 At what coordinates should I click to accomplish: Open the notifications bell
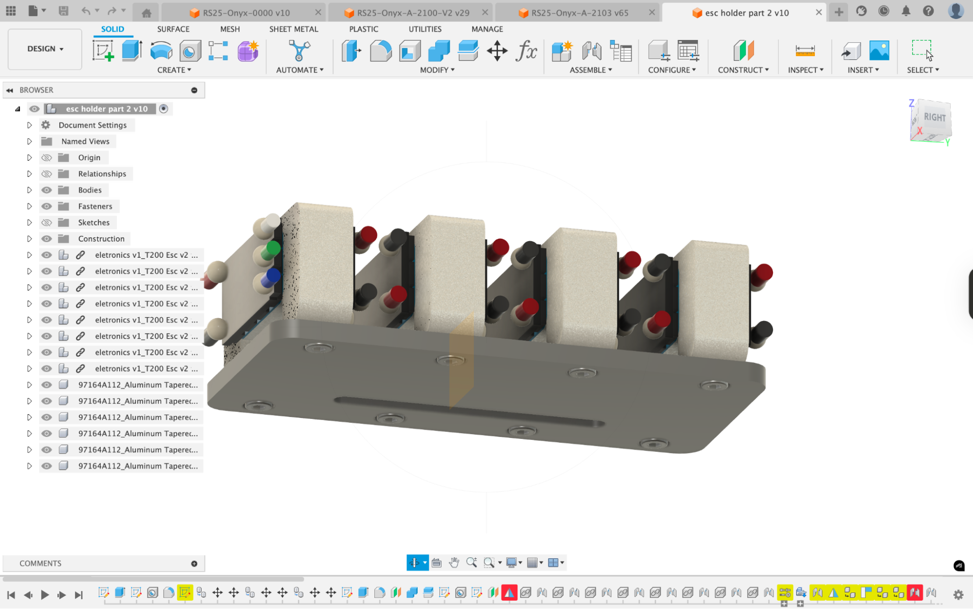click(906, 11)
